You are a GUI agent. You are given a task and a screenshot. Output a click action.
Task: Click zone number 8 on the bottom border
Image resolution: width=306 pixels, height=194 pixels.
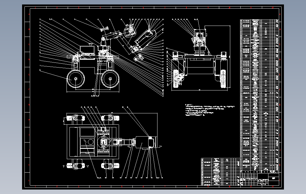click(186, 186)
